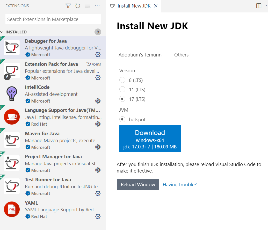This screenshot has height=230, width=268.
Task: Filter extensions with the funnel icon
Action: [68, 6]
